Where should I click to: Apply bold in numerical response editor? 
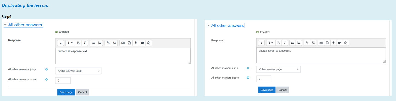[x=78, y=43]
